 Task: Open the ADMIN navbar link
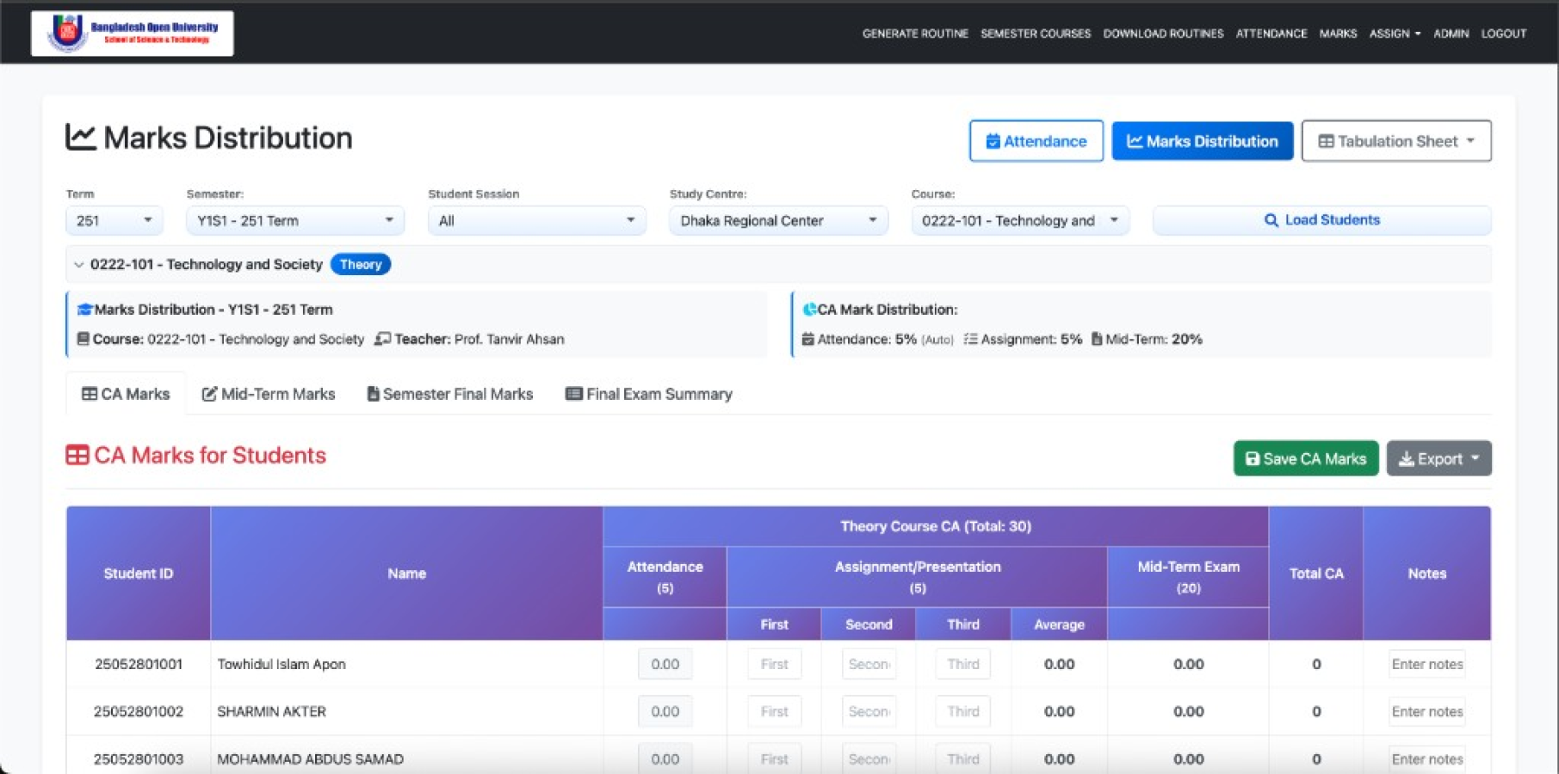1451,34
